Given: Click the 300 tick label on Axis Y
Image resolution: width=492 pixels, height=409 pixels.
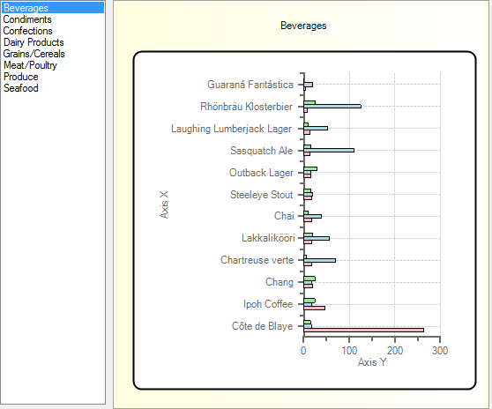Looking at the screenshot, I should coord(440,350).
